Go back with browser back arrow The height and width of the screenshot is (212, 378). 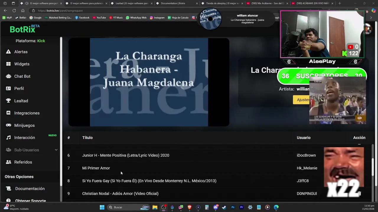click(x=5, y=11)
